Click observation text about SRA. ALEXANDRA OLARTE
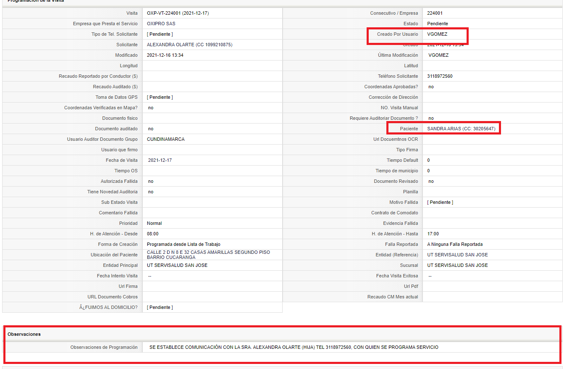The image size is (564, 369). coord(294,347)
